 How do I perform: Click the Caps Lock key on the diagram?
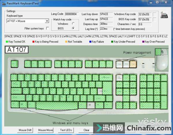click(16, 91)
